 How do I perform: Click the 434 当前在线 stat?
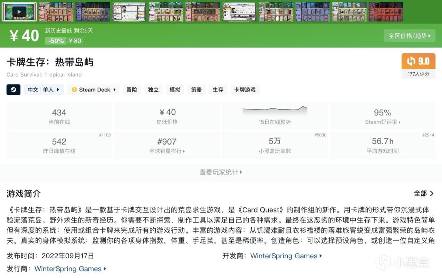click(x=59, y=116)
